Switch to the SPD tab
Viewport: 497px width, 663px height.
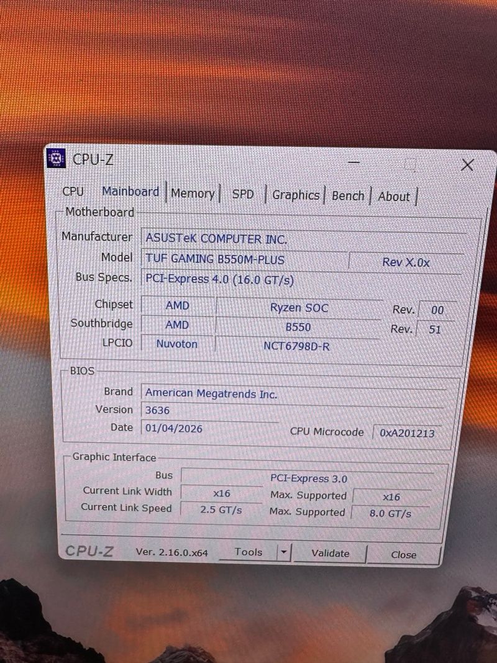coord(243,194)
